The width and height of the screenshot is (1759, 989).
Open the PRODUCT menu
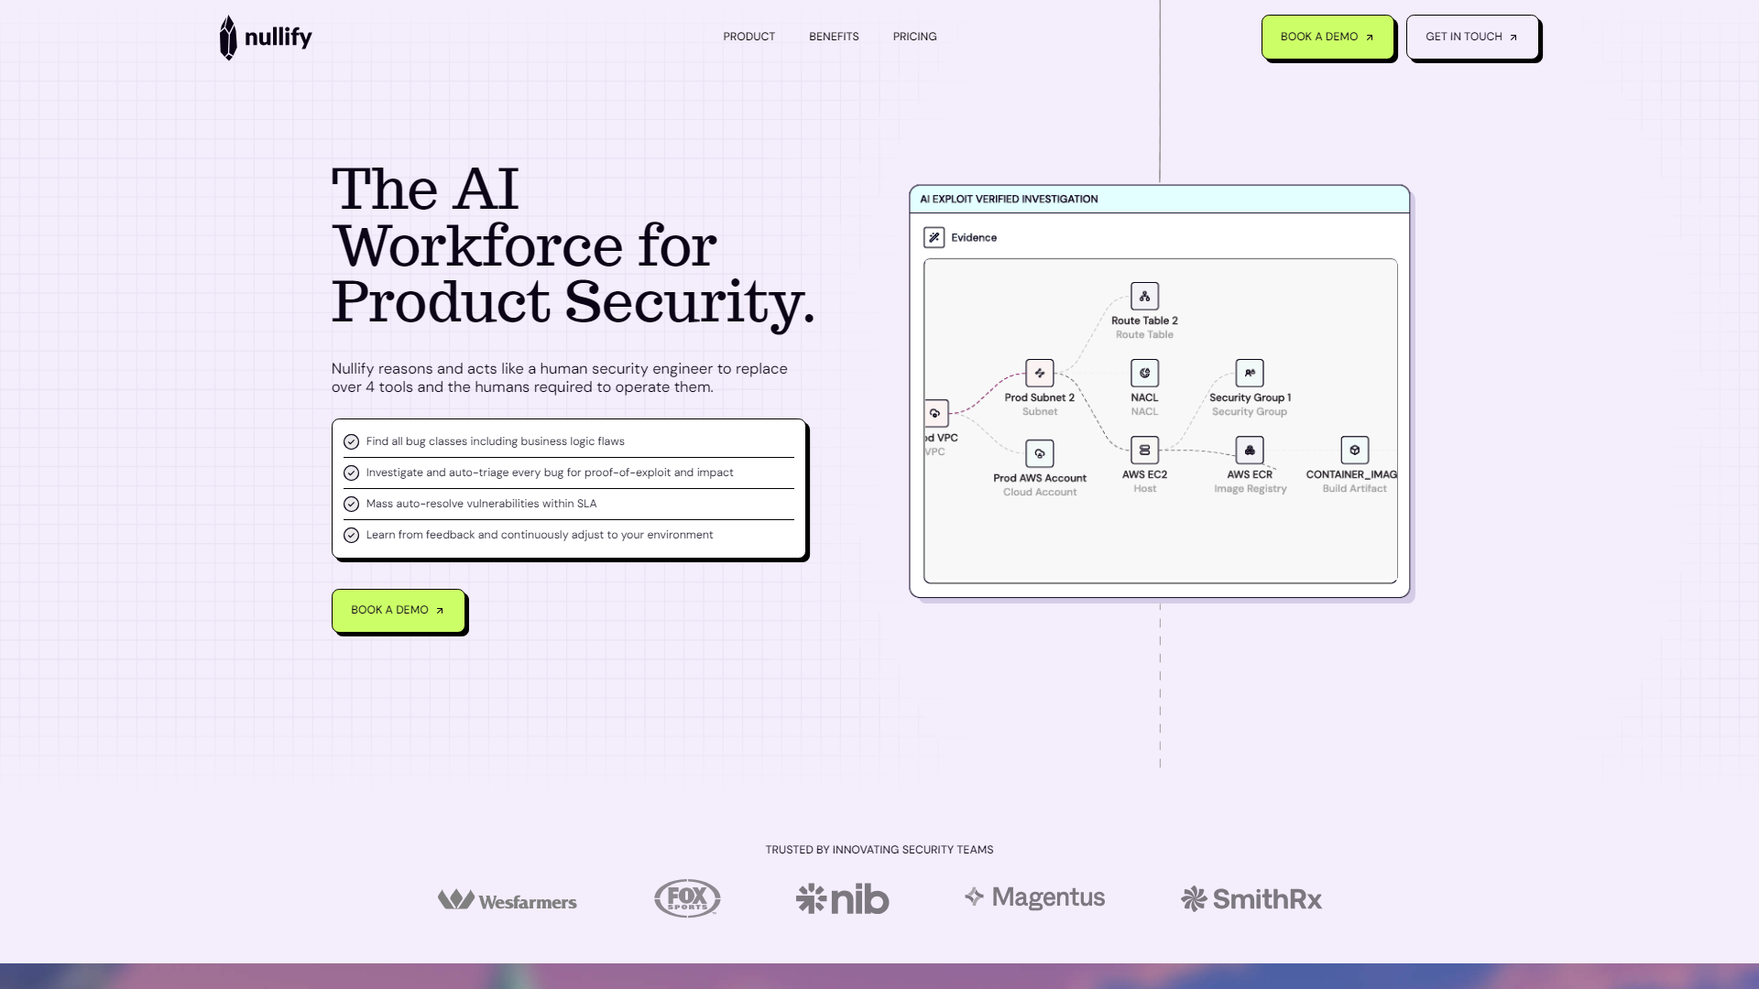pos(748,37)
